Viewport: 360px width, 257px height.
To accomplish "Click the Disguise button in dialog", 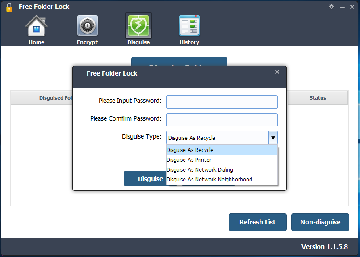I will coord(145,179).
